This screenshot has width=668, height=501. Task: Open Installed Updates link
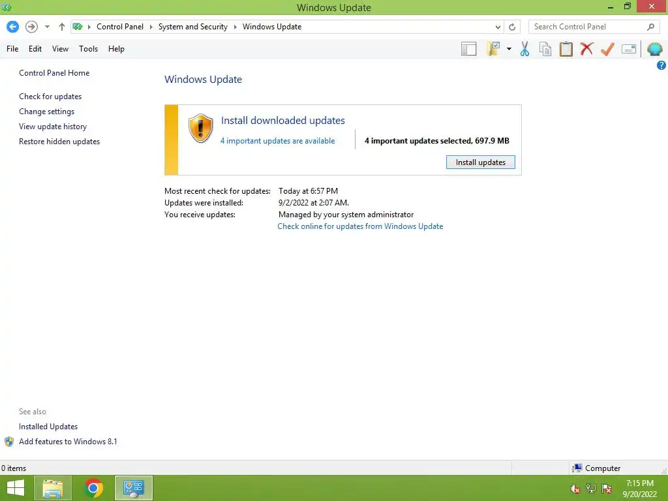pos(48,427)
